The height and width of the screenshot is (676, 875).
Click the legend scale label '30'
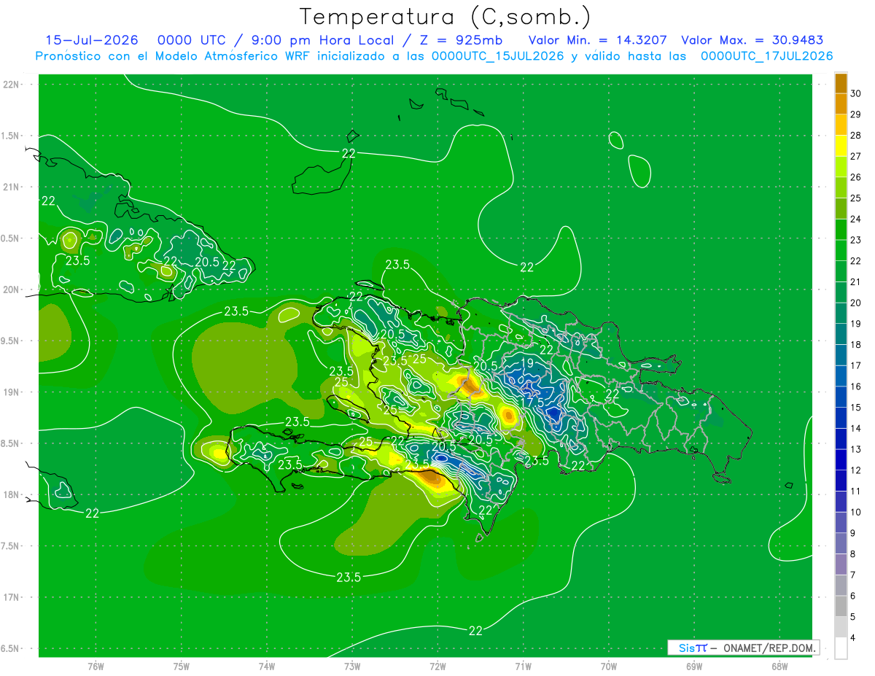857,93
